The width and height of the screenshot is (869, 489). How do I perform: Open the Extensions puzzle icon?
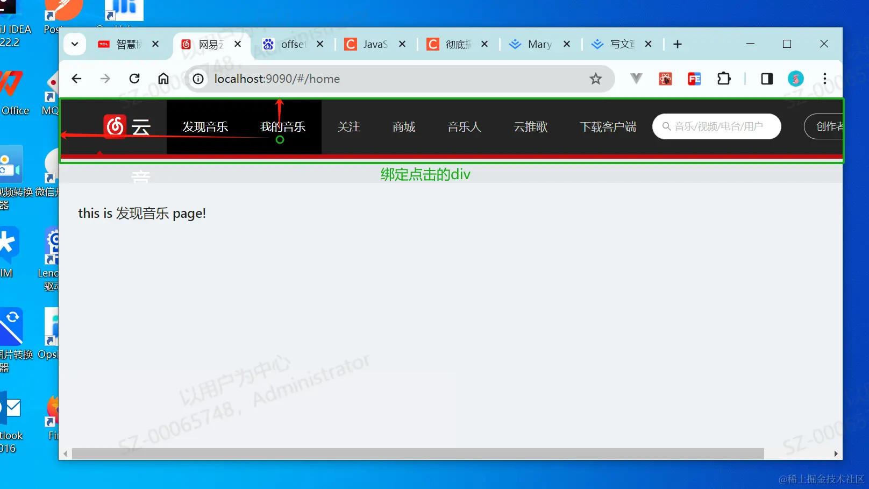(x=724, y=79)
